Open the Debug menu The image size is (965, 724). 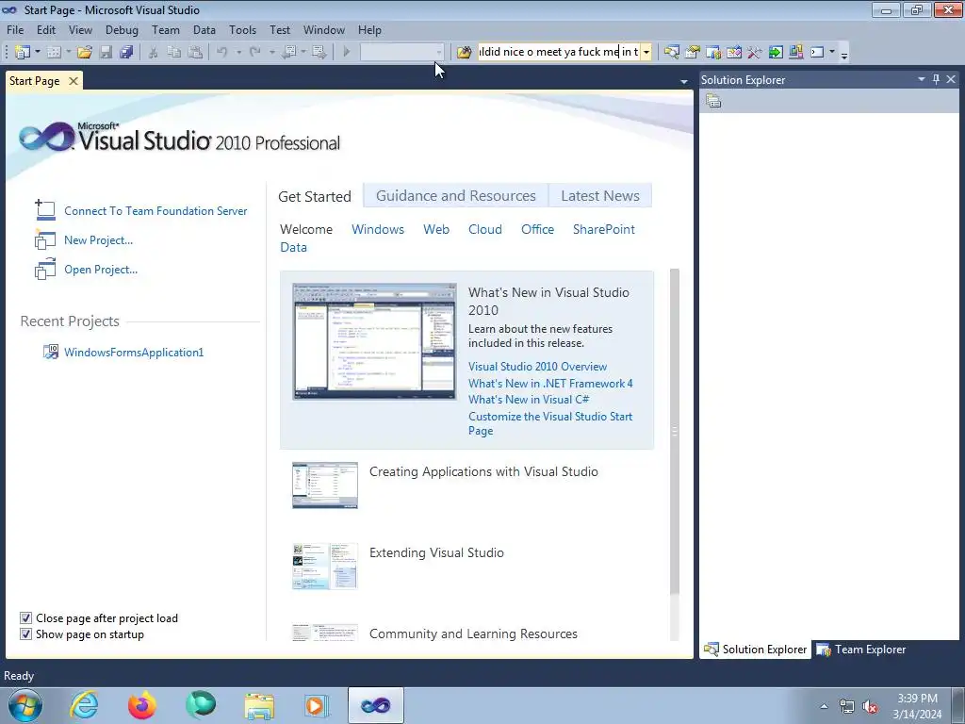click(122, 29)
